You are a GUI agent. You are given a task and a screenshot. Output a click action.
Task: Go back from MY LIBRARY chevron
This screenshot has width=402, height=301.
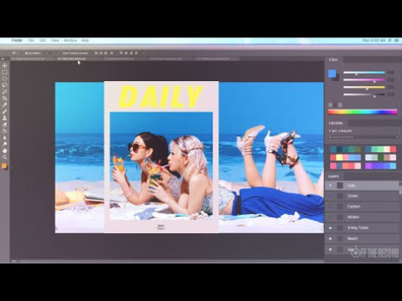coord(330,131)
